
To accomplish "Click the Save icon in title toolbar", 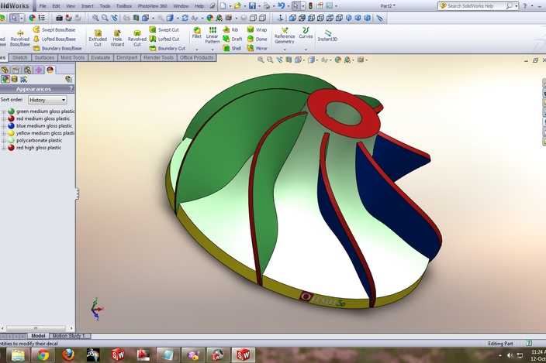I will tap(253, 6).
